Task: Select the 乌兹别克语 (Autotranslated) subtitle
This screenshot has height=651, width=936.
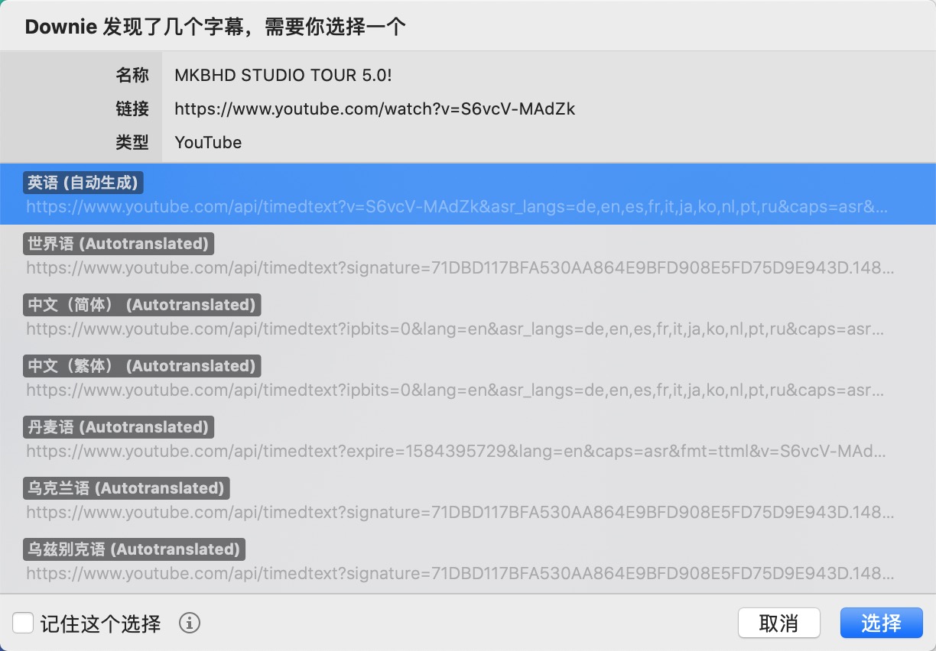Action: tap(468, 561)
